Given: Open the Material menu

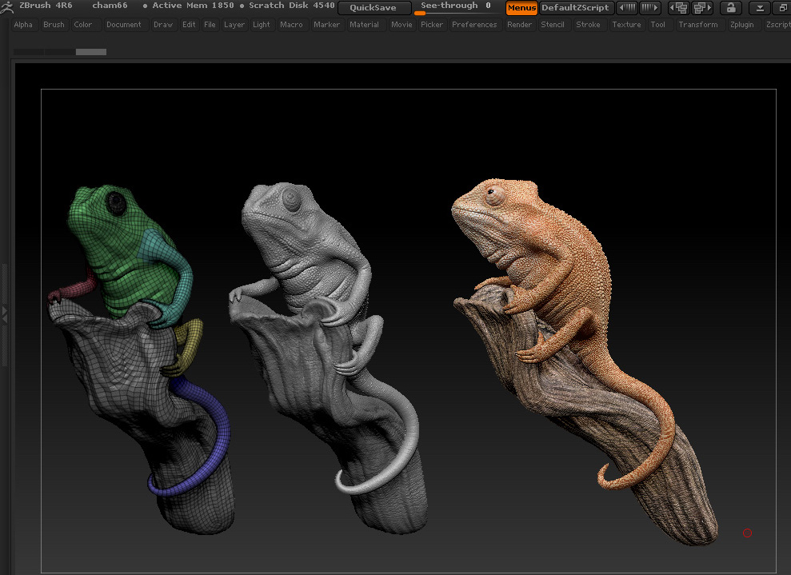Looking at the screenshot, I should tap(364, 24).
